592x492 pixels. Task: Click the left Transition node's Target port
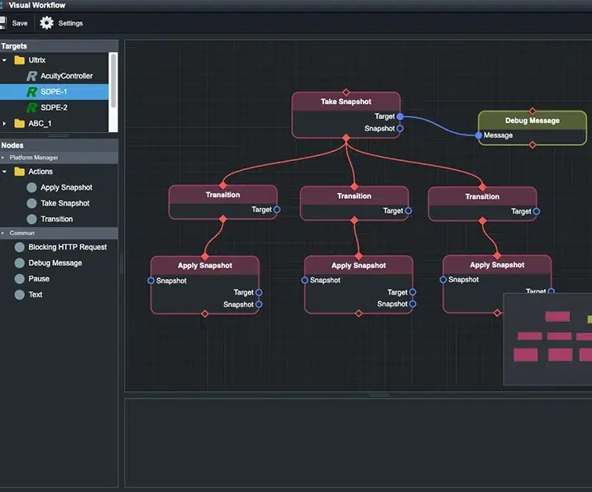[277, 210]
